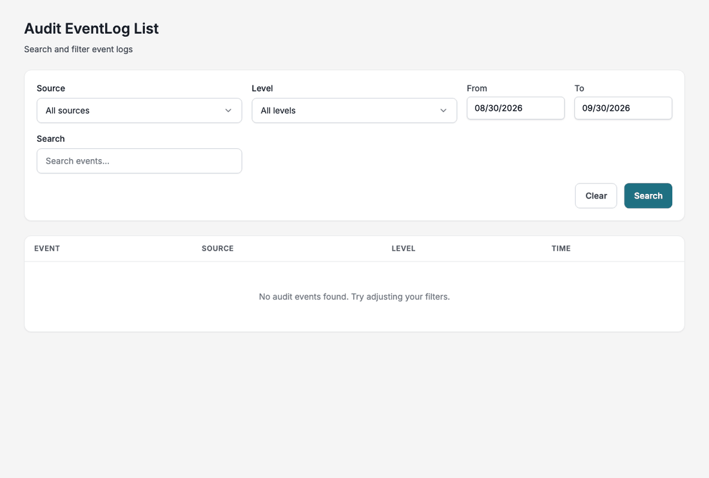The image size is (709, 478).
Task: Click the Level field label
Action: click(262, 88)
